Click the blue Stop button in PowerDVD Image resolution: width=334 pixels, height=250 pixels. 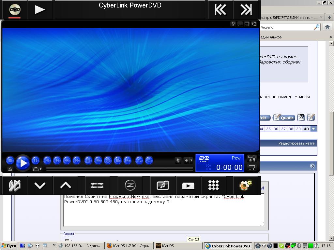click(10, 160)
